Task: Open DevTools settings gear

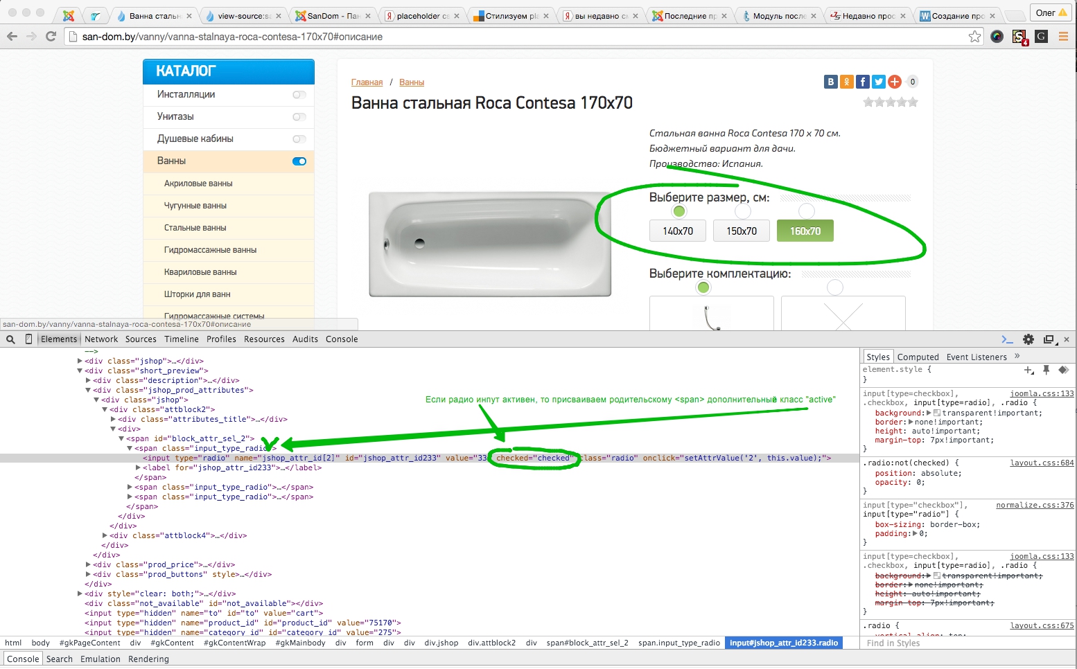Action: (1028, 339)
